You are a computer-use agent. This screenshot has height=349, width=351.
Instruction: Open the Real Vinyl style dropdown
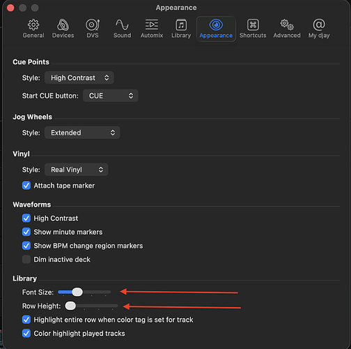(x=76, y=170)
